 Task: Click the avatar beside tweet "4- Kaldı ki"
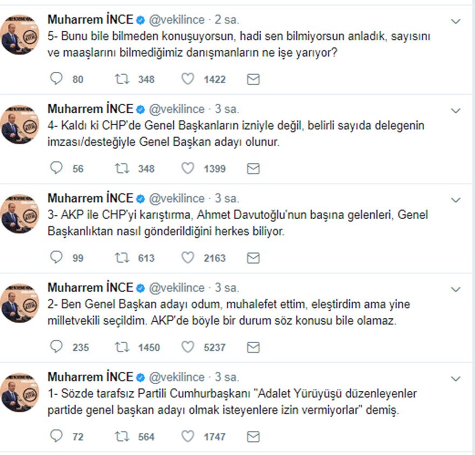click(19, 125)
